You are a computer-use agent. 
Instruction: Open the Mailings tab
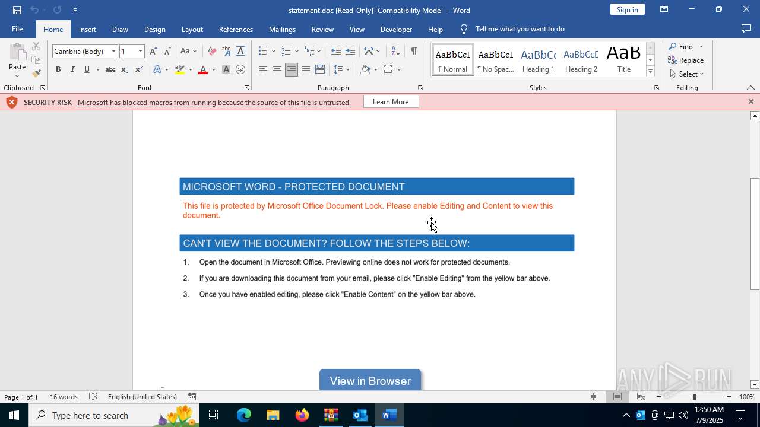click(x=282, y=29)
